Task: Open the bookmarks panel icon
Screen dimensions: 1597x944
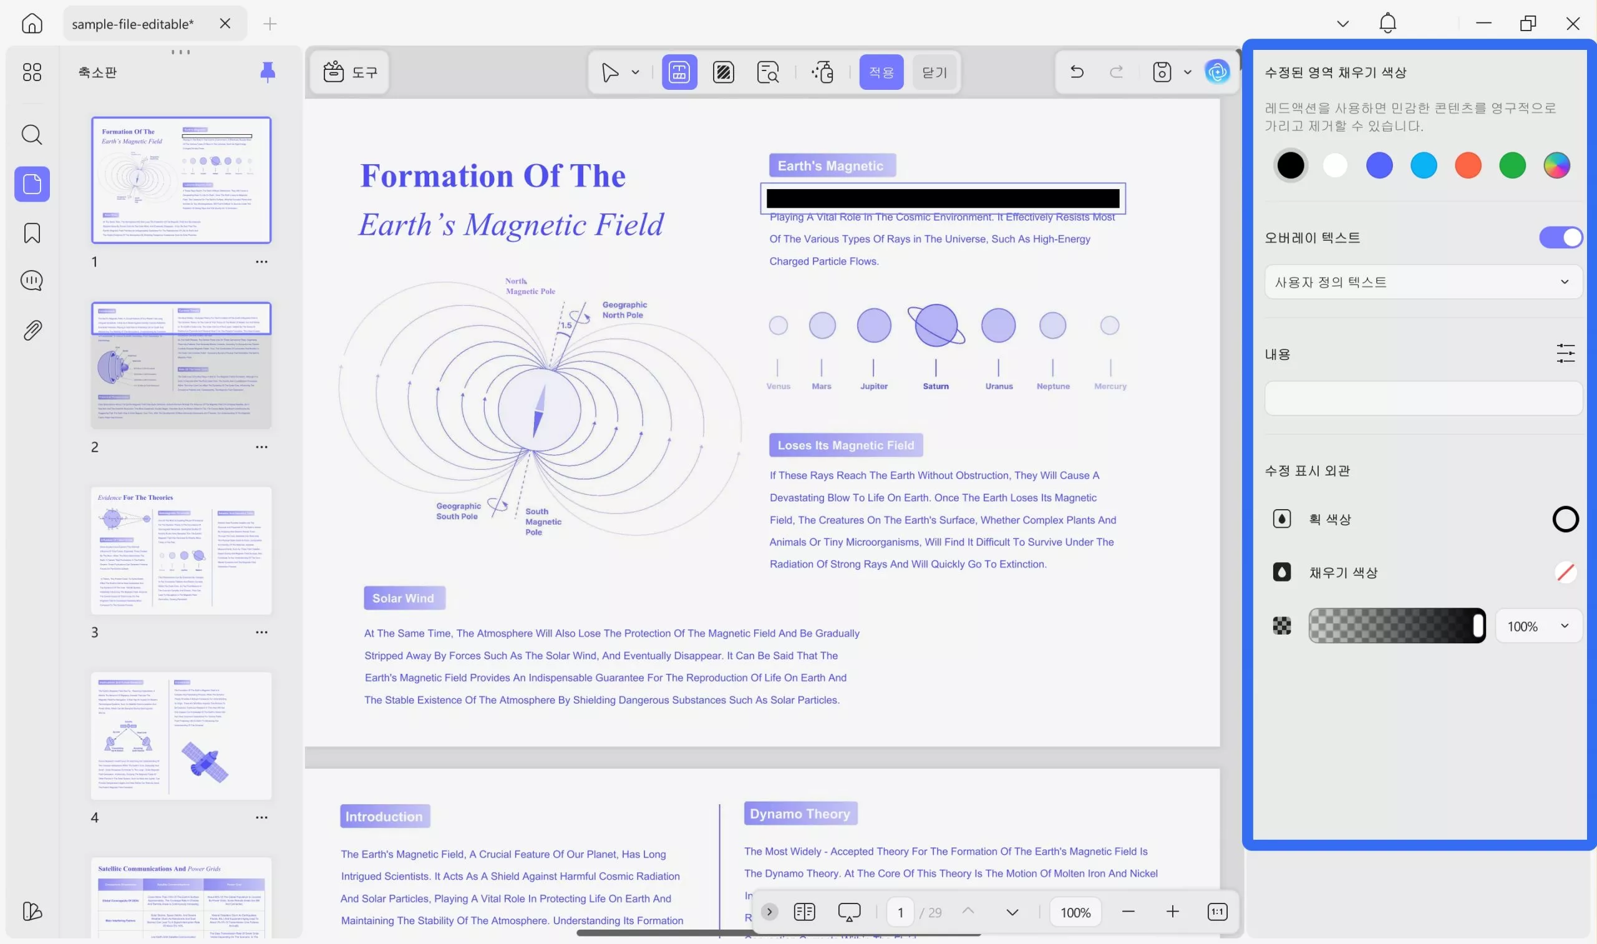Action: pyautogui.click(x=32, y=233)
